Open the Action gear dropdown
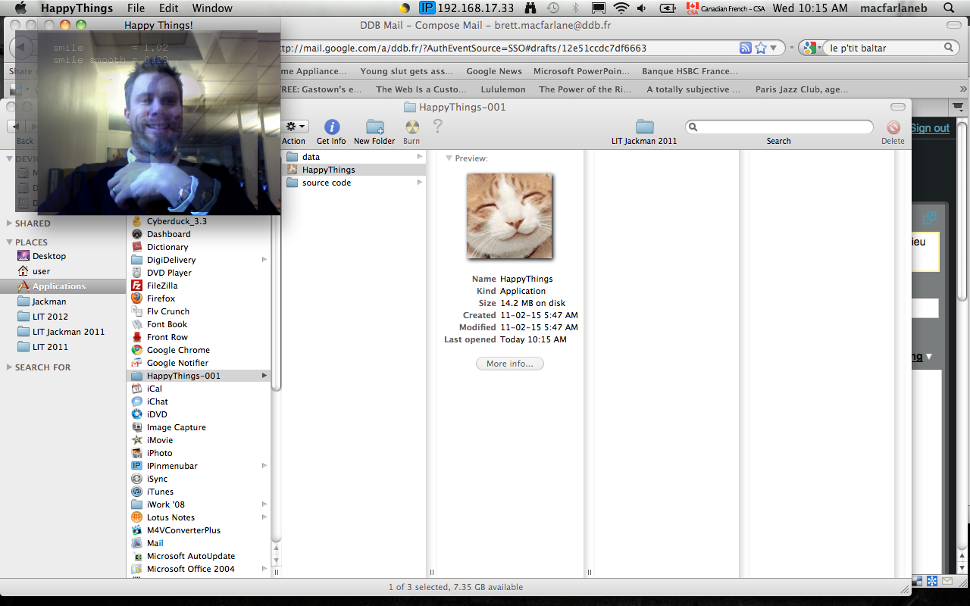 click(x=296, y=127)
